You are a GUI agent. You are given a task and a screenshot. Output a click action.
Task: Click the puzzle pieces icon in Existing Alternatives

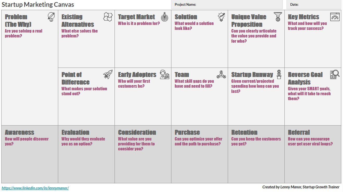pyautogui.click(x=108, y=17)
